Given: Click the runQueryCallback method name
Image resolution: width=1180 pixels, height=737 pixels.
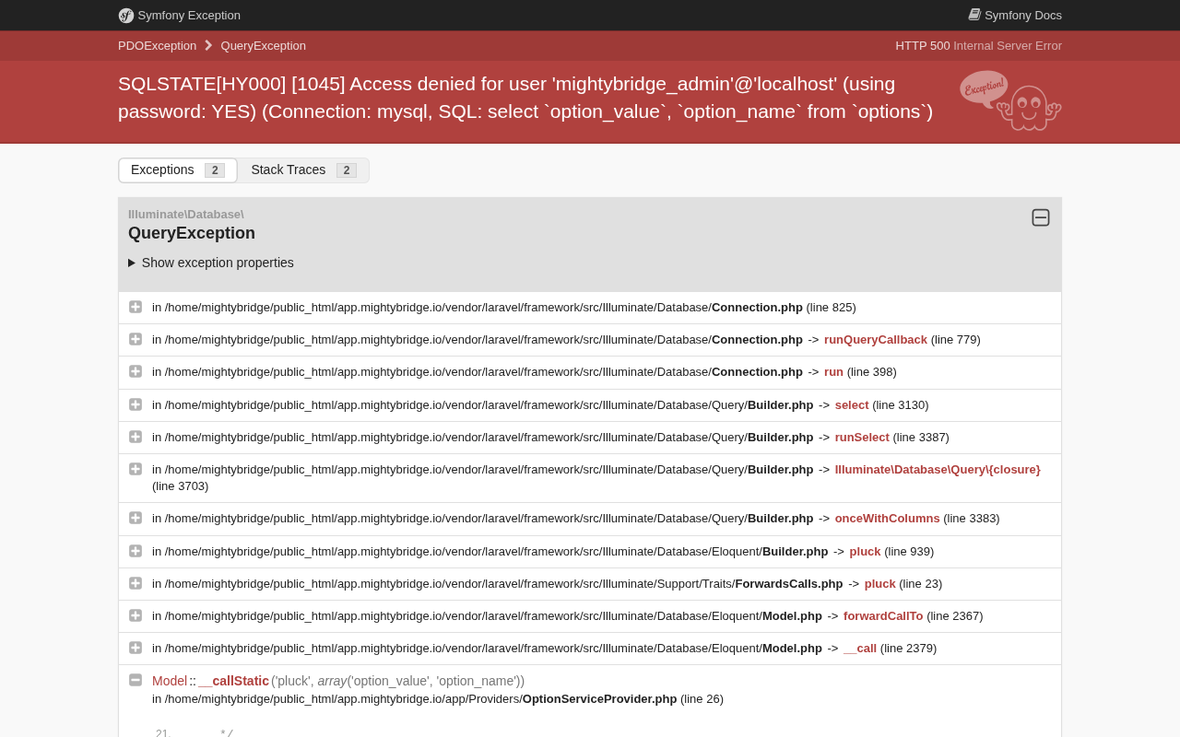Looking at the screenshot, I should click(x=876, y=340).
